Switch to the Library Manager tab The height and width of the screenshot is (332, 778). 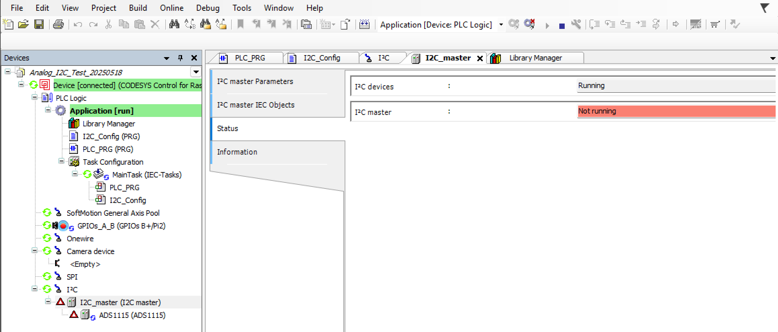pos(535,58)
